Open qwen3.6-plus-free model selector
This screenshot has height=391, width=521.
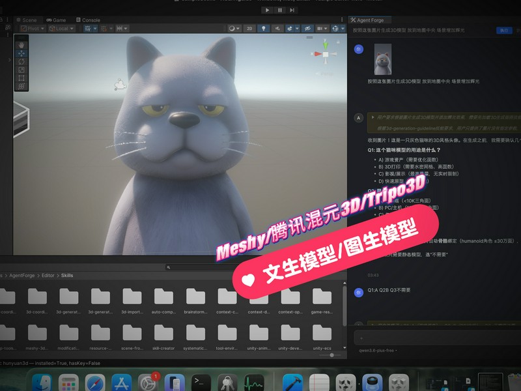click(378, 351)
